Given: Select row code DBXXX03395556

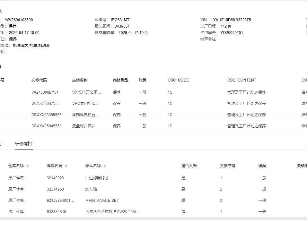Looking at the screenshot, I should (x=46, y=115).
